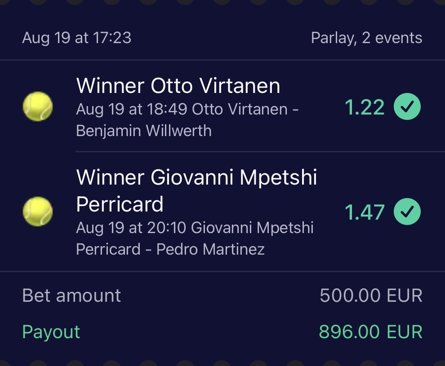Click the Bet amount label

tap(71, 295)
